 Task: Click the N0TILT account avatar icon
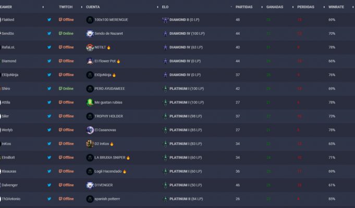pyautogui.click(x=90, y=47)
